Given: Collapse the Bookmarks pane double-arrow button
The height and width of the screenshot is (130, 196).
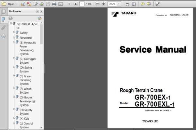Looking at the screenshot, I should [x=38, y=11].
